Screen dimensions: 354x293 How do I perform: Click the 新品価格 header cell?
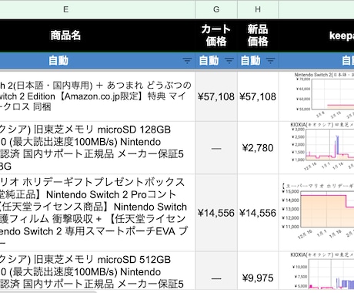point(258,35)
